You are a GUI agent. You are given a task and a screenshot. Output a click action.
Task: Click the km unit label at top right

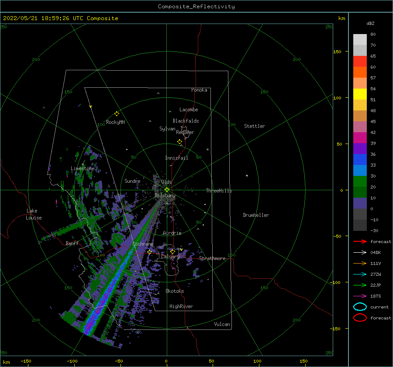[x=341, y=18]
